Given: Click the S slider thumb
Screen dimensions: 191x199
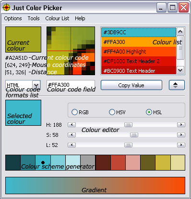Looking at the screenshot, I should click(x=134, y=135).
